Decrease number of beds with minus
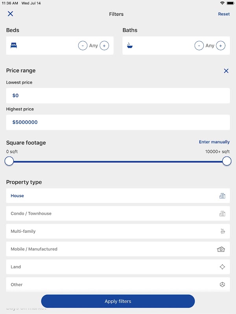The width and height of the screenshot is (236, 314). point(83,46)
